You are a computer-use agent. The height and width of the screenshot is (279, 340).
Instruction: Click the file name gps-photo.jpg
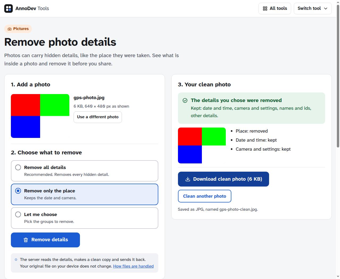[89, 98]
